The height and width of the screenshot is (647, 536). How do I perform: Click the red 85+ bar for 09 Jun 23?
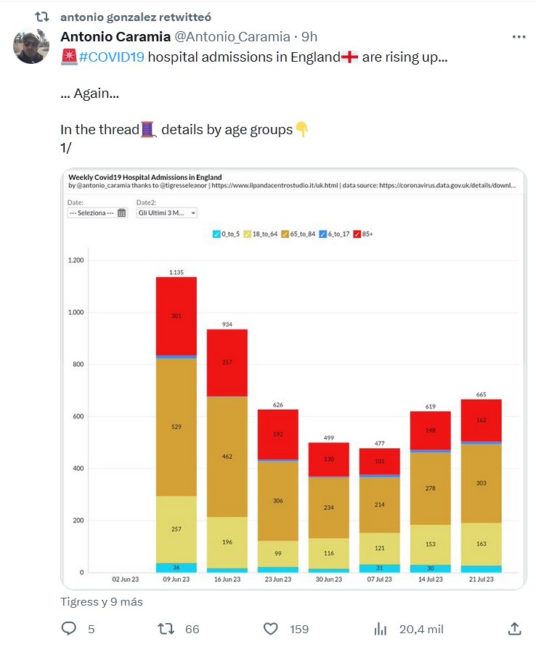(176, 316)
